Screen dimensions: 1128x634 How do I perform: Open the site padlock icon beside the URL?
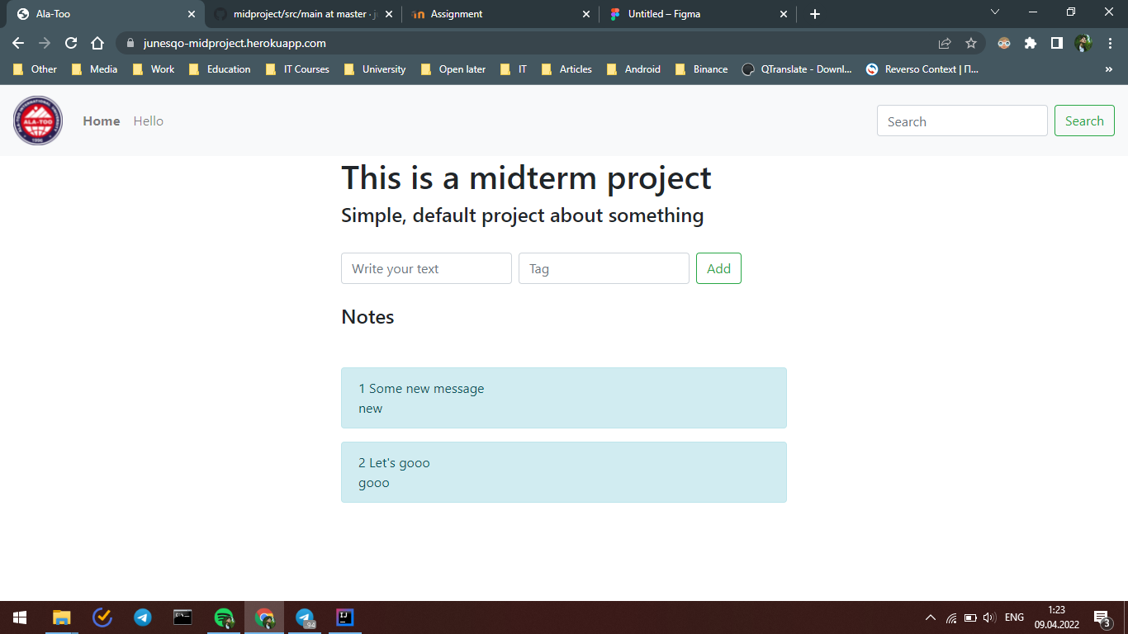pos(130,43)
